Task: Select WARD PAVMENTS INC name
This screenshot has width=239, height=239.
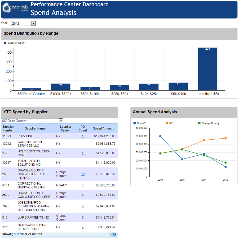Action: click(33, 217)
